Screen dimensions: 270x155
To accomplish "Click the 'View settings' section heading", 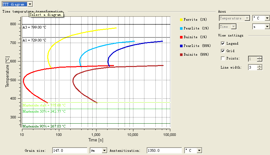I will point(231,36).
